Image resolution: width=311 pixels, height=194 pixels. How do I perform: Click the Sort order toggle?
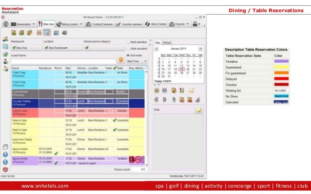pyautogui.click(x=134, y=55)
